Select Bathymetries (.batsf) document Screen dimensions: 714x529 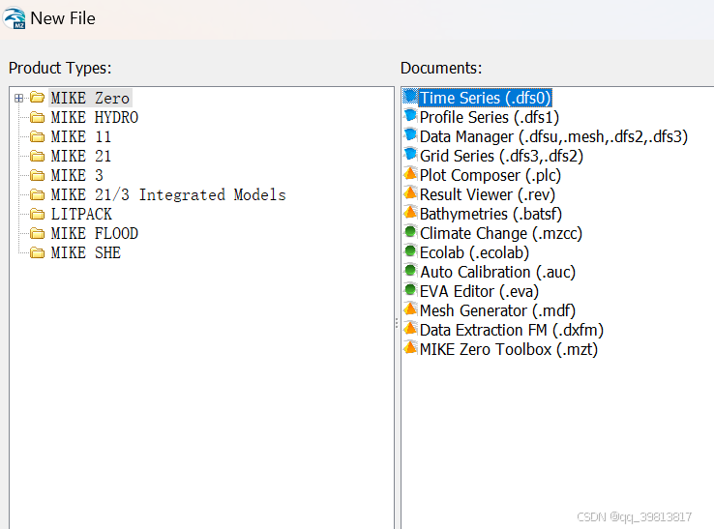coord(491,214)
